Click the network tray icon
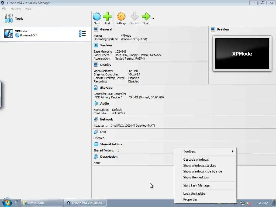This screenshot has height=207, width=276. click(242, 203)
